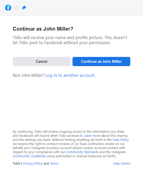Screen dimensions: 143x171
Task: Open Instagram Community Guidelines link
Action: click(29, 156)
